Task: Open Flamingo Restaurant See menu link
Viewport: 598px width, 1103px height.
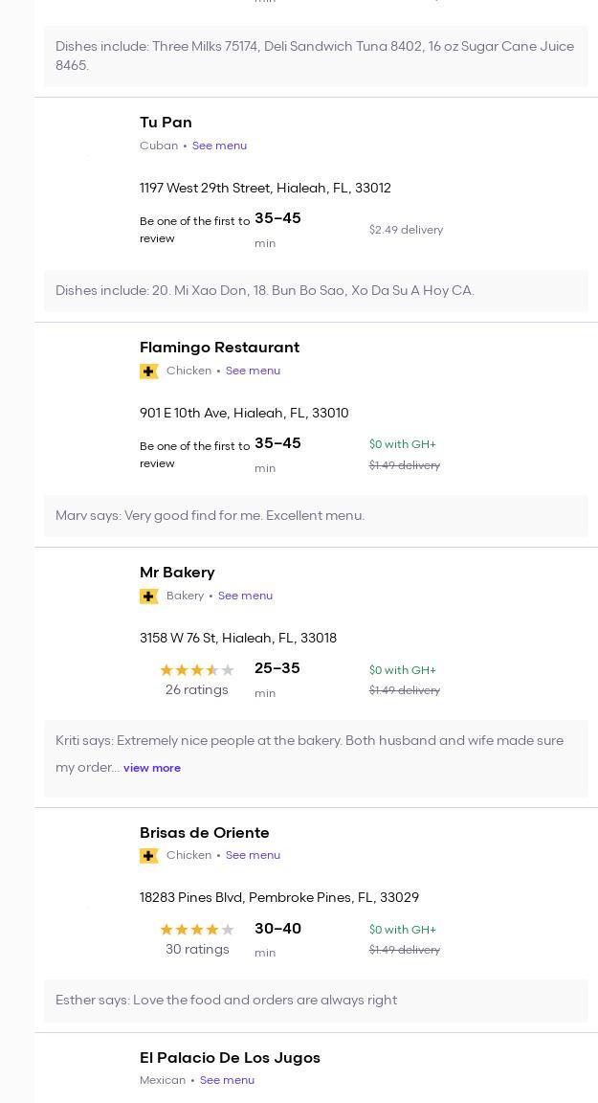Action: pyautogui.click(x=253, y=371)
